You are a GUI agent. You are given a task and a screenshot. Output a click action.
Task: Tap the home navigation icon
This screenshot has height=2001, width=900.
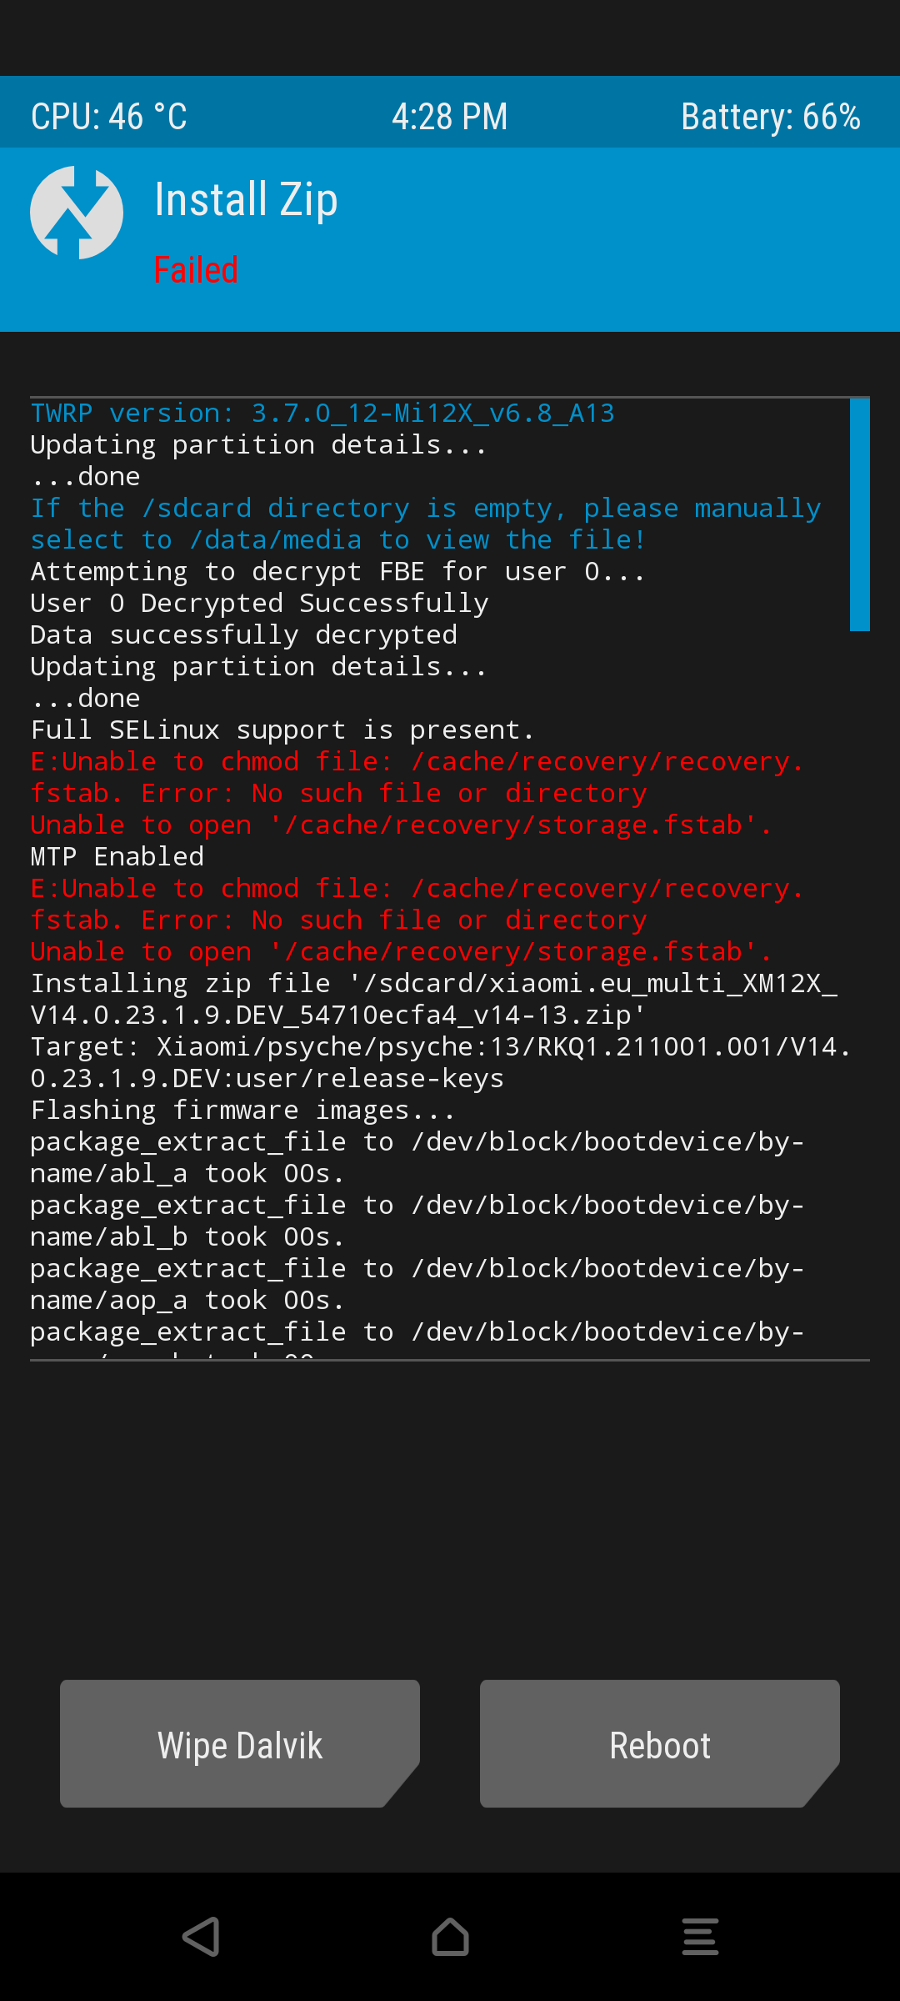click(x=450, y=1936)
